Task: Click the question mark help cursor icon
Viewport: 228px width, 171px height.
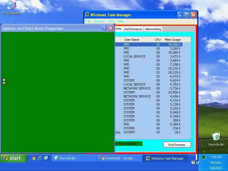Action: point(193,162)
